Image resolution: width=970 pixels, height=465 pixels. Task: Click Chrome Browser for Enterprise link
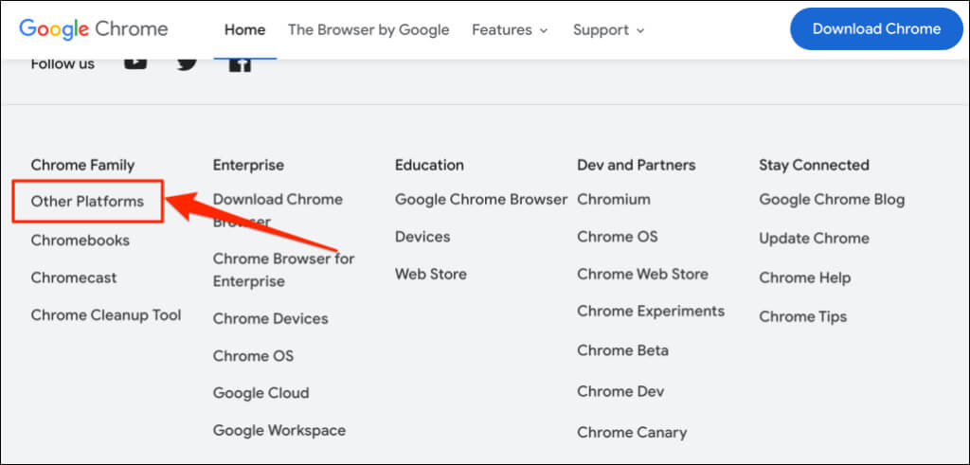pos(283,269)
